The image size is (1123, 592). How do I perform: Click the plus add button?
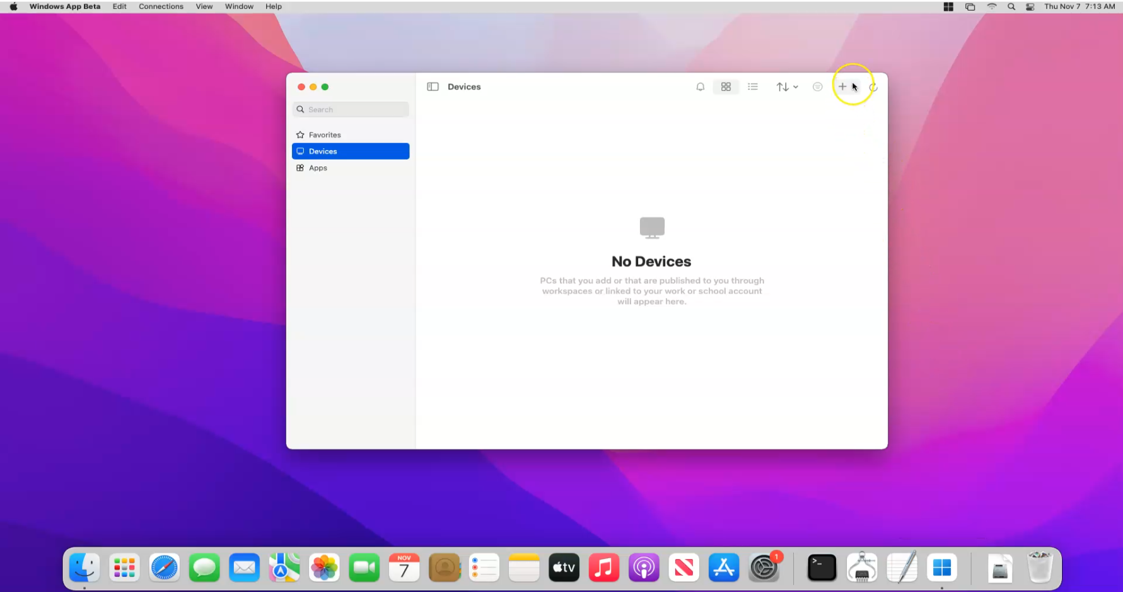pos(842,87)
